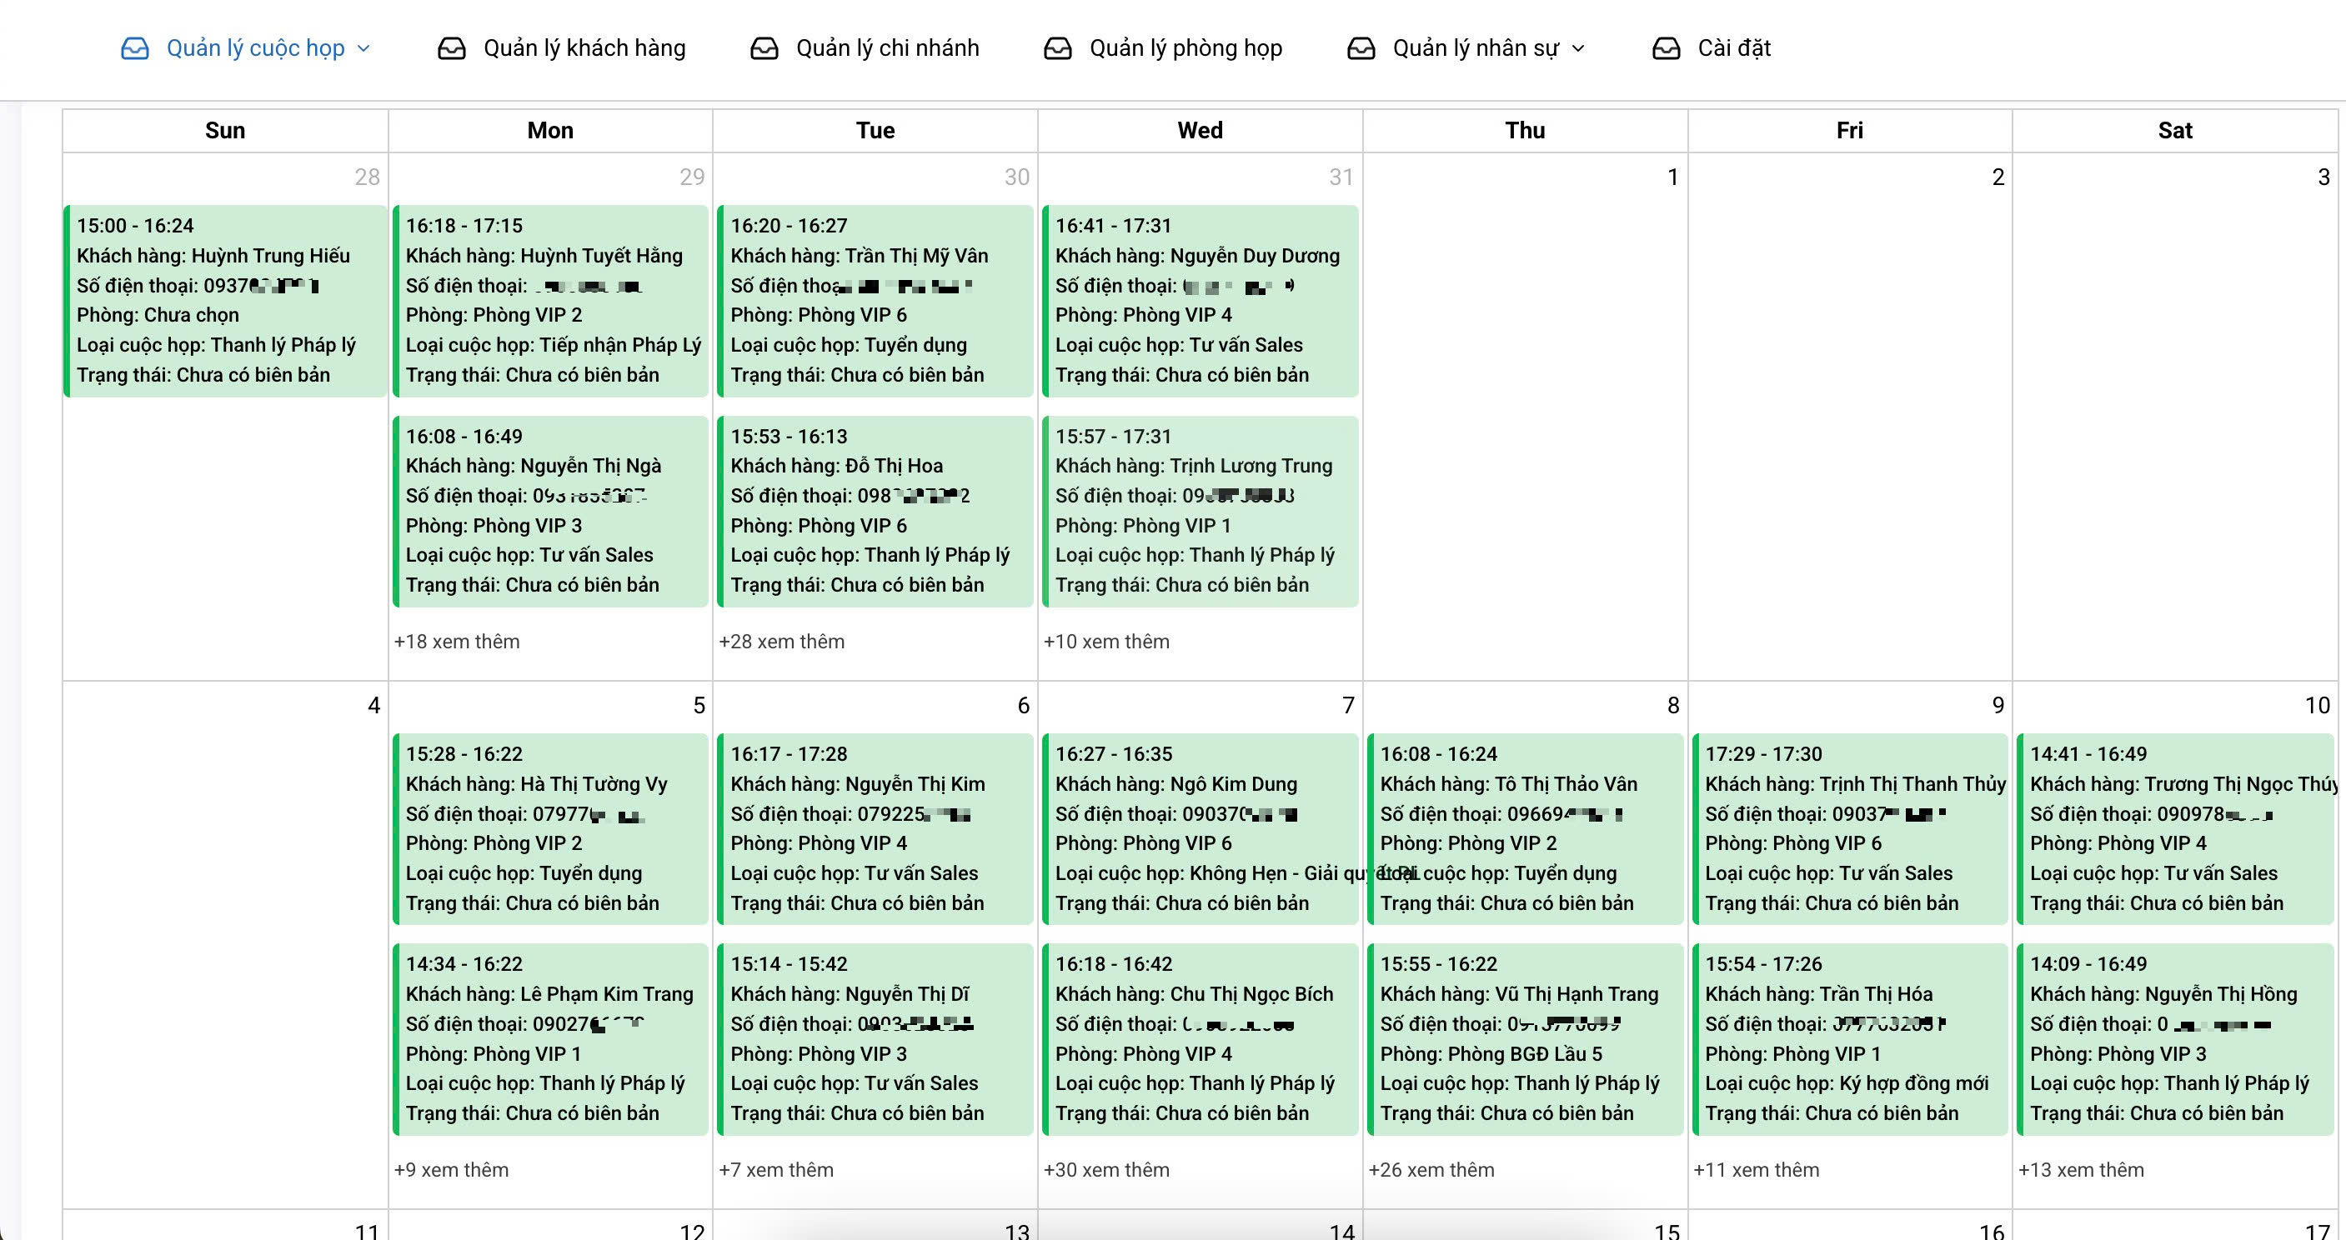Select the Ngô Kim Dung meeting event
The width and height of the screenshot is (2346, 1240).
1200,828
